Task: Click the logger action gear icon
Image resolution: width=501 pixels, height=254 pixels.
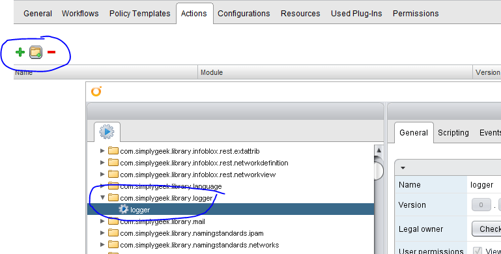Action: (x=123, y=209)
